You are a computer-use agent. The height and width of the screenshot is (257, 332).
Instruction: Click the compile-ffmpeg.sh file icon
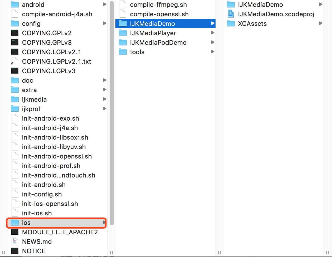123,4
